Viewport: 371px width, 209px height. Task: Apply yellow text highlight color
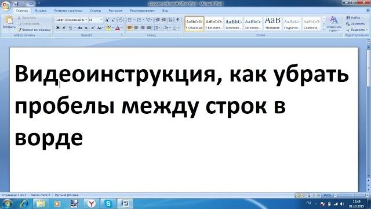coord(108,28)
